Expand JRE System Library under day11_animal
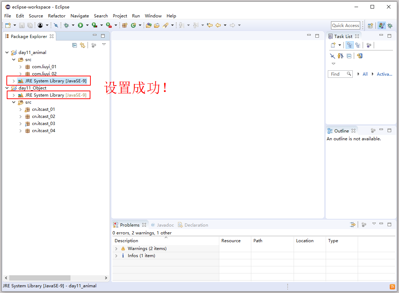Screen dimensions: 399x293 click(x=14, y=81)
